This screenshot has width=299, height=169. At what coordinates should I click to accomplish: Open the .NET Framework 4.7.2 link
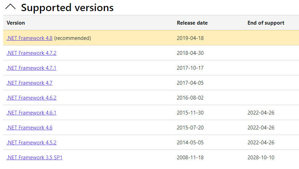[31, 53]
